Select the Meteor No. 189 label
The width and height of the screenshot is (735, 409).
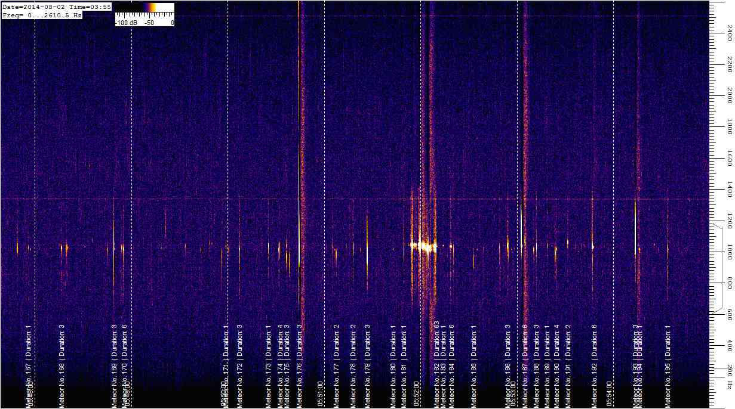pyautogui.click(x=547, y=365)
